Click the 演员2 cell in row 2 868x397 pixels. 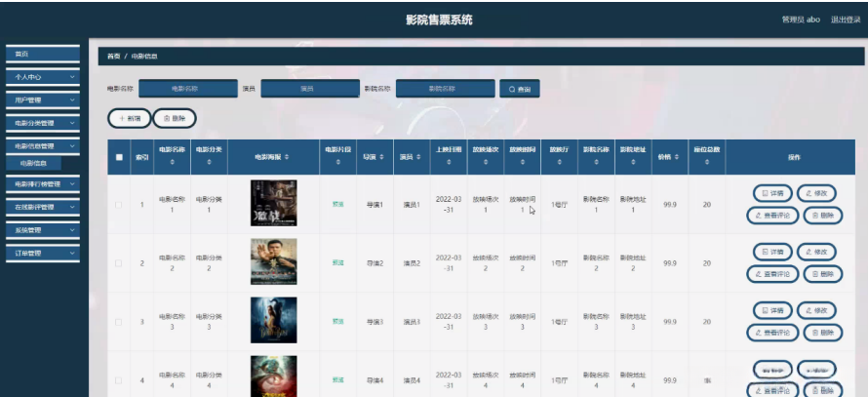coord(412,263)
